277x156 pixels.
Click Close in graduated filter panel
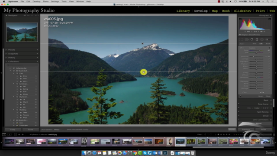coord(268,96)
